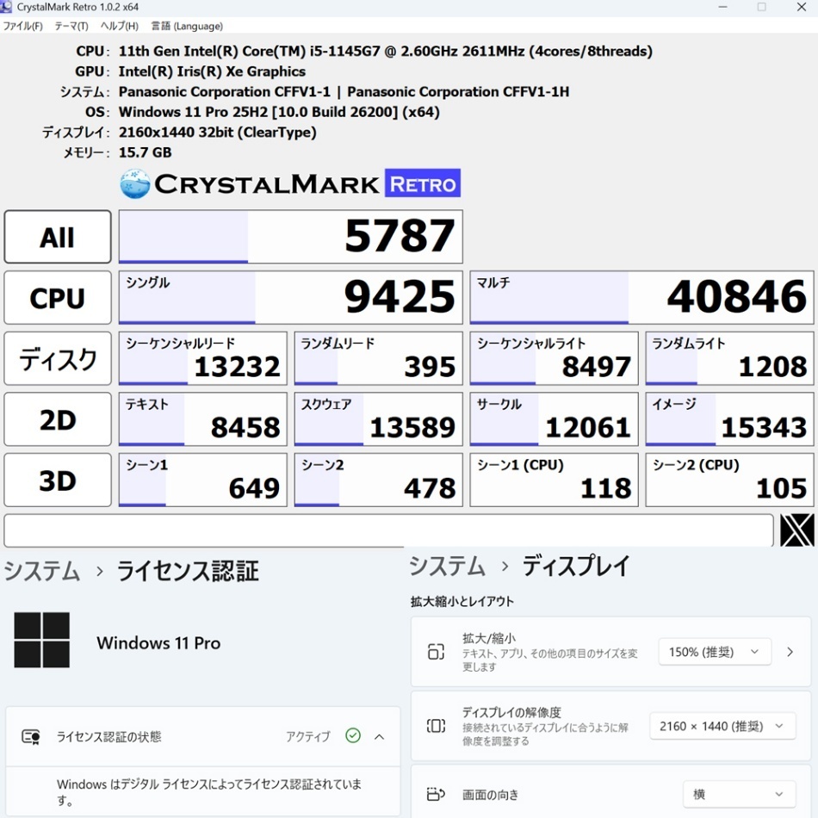The height and width of the screenshot is (818, 818).
Task: Click the システム breadcrumb in license settings
Action: click(x=41, y=571)
